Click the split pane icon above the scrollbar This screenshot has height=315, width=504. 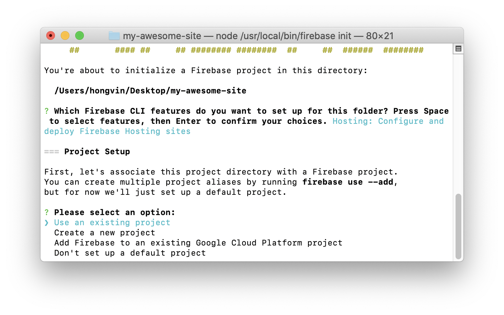point(458,49)
